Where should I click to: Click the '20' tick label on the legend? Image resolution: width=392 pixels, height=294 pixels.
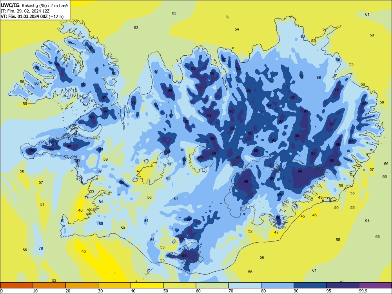click(x=68, y=291)
